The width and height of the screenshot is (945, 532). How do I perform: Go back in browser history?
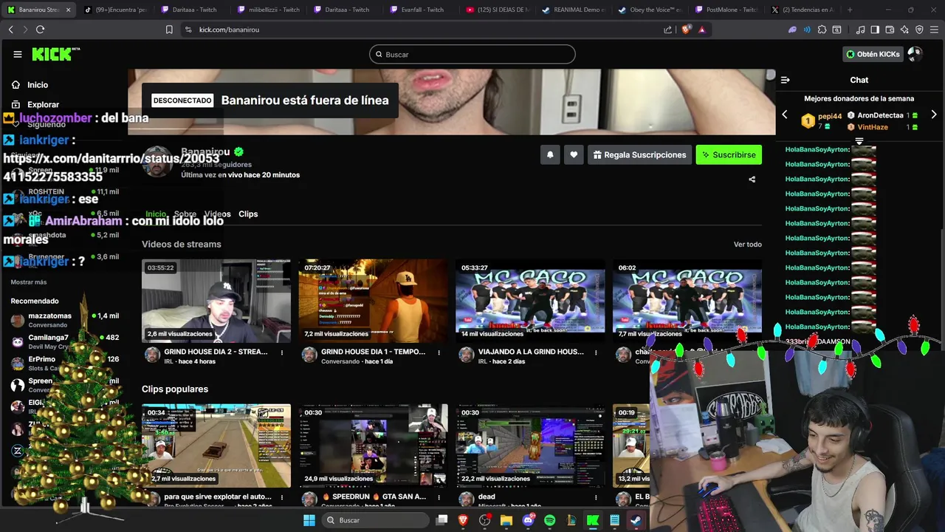10,30
